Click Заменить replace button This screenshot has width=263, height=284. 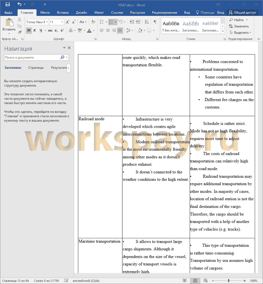[x=239, y=26]
